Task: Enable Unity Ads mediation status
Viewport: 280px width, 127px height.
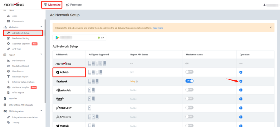Action: tap(189, 90)
